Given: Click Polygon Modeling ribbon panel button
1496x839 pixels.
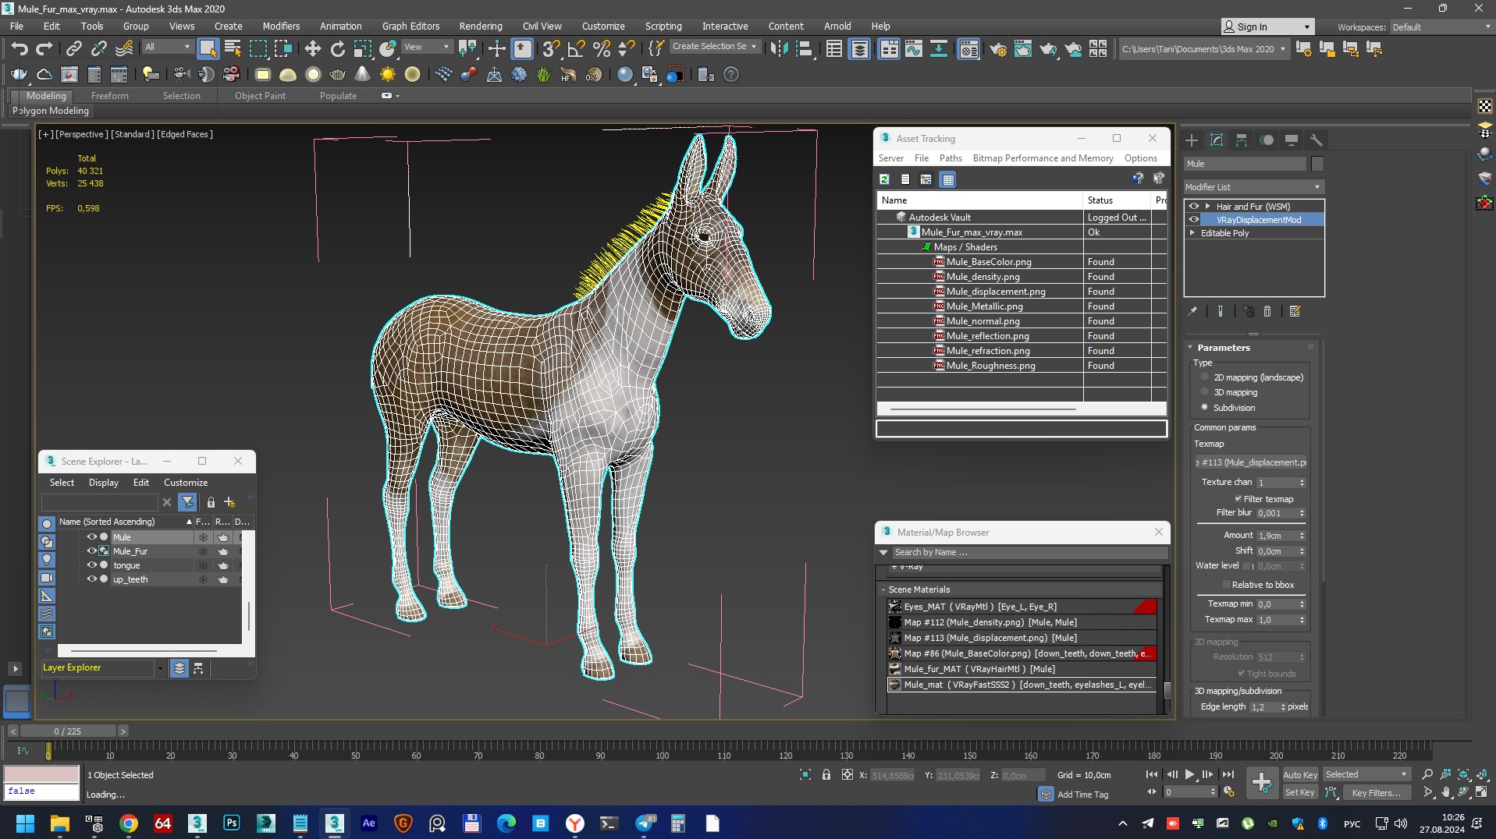Looking at the screenshot, I should [x=51, y=111].
